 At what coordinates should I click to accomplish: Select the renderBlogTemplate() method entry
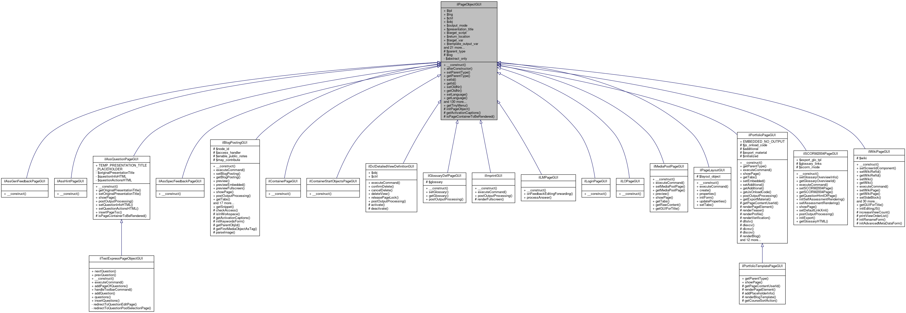pyautogui.click(x=758, y=297)
